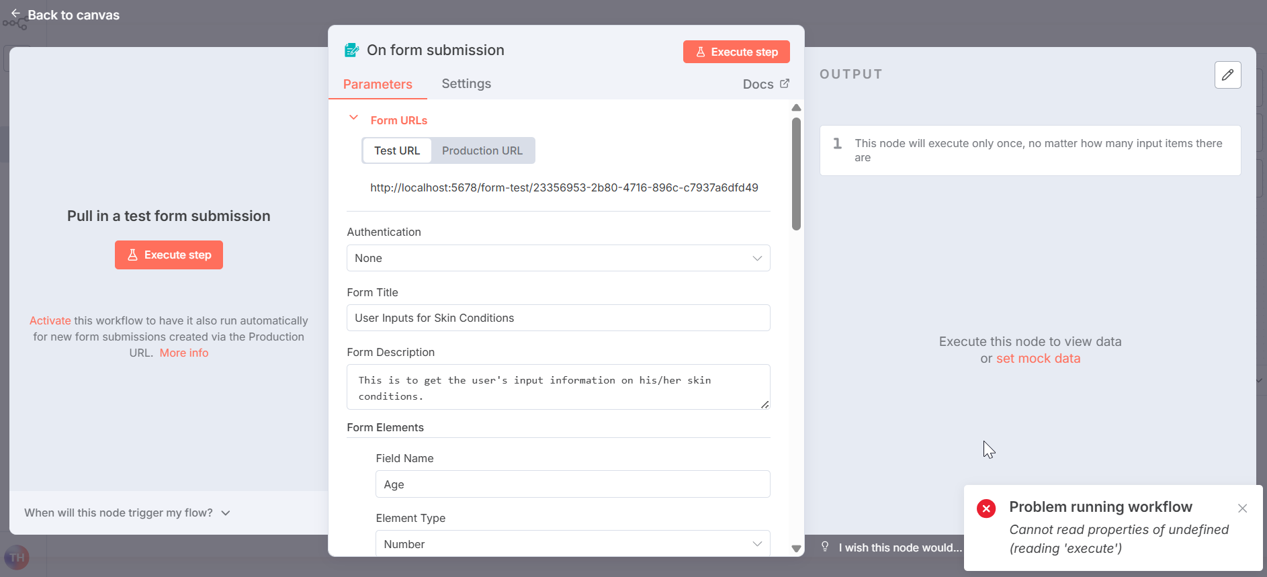Click the pencil edit output icon
Viewport: 1267px width, 577px height.
pyautogui.click(x=1227, y=75)
